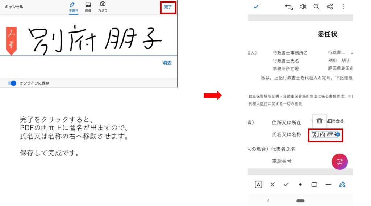Tap the blue checkmark to finish editing

pos(256,7)
